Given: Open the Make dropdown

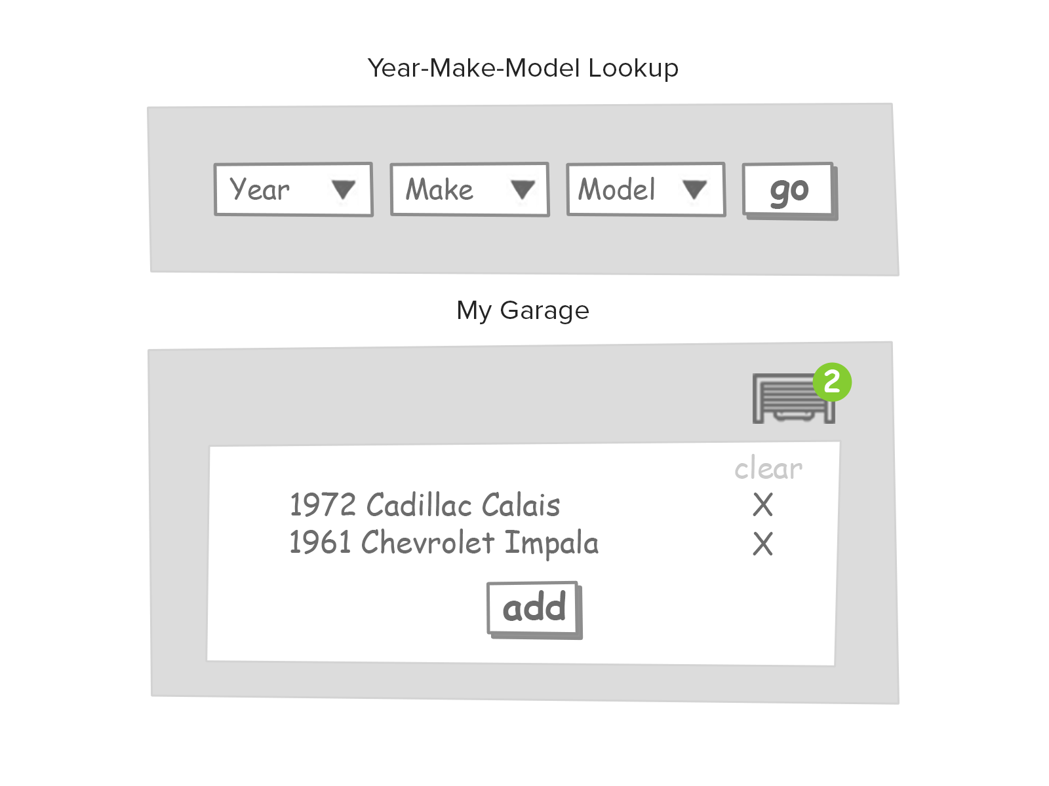Looking at the screenshot, I should 469,189.
